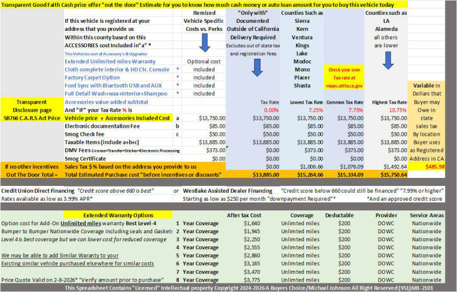Click blue arrow under Delivery Required column
This screenshot has width=457, height=292.
click(x=257, y=68)
